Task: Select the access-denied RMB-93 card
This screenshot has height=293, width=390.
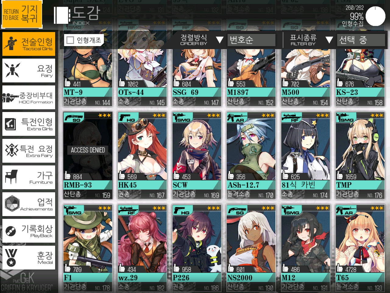Action: 88,156
